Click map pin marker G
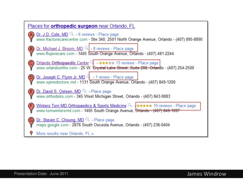 pos(31,122)
